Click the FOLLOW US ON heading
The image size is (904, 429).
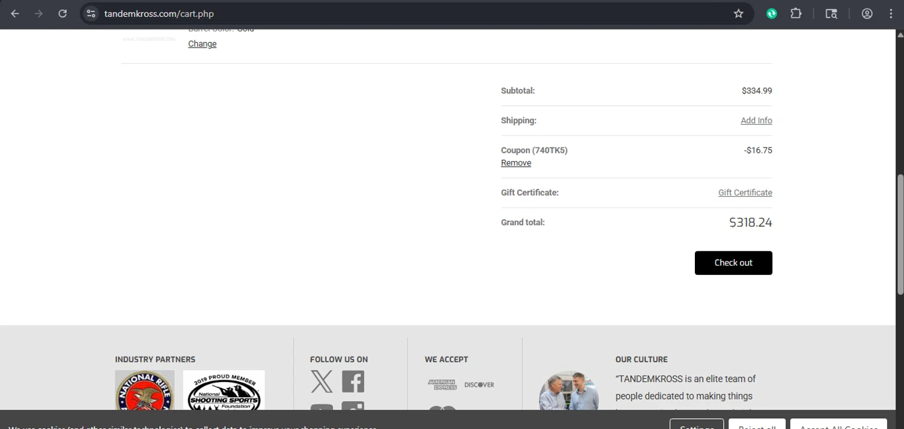pos(339,359)
